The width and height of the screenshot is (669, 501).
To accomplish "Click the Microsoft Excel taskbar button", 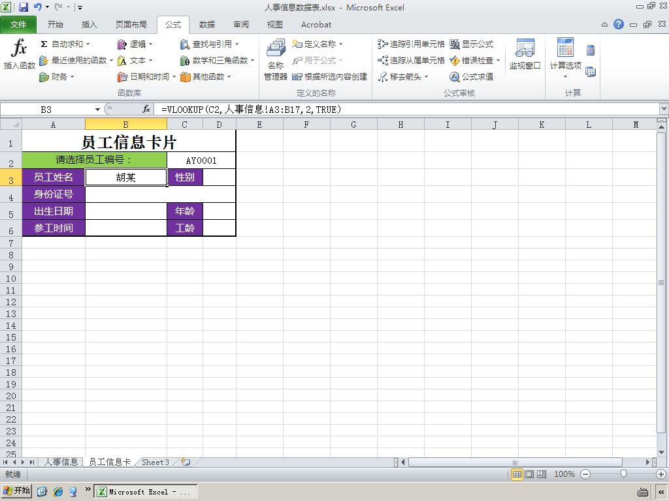I will [145, 492].
